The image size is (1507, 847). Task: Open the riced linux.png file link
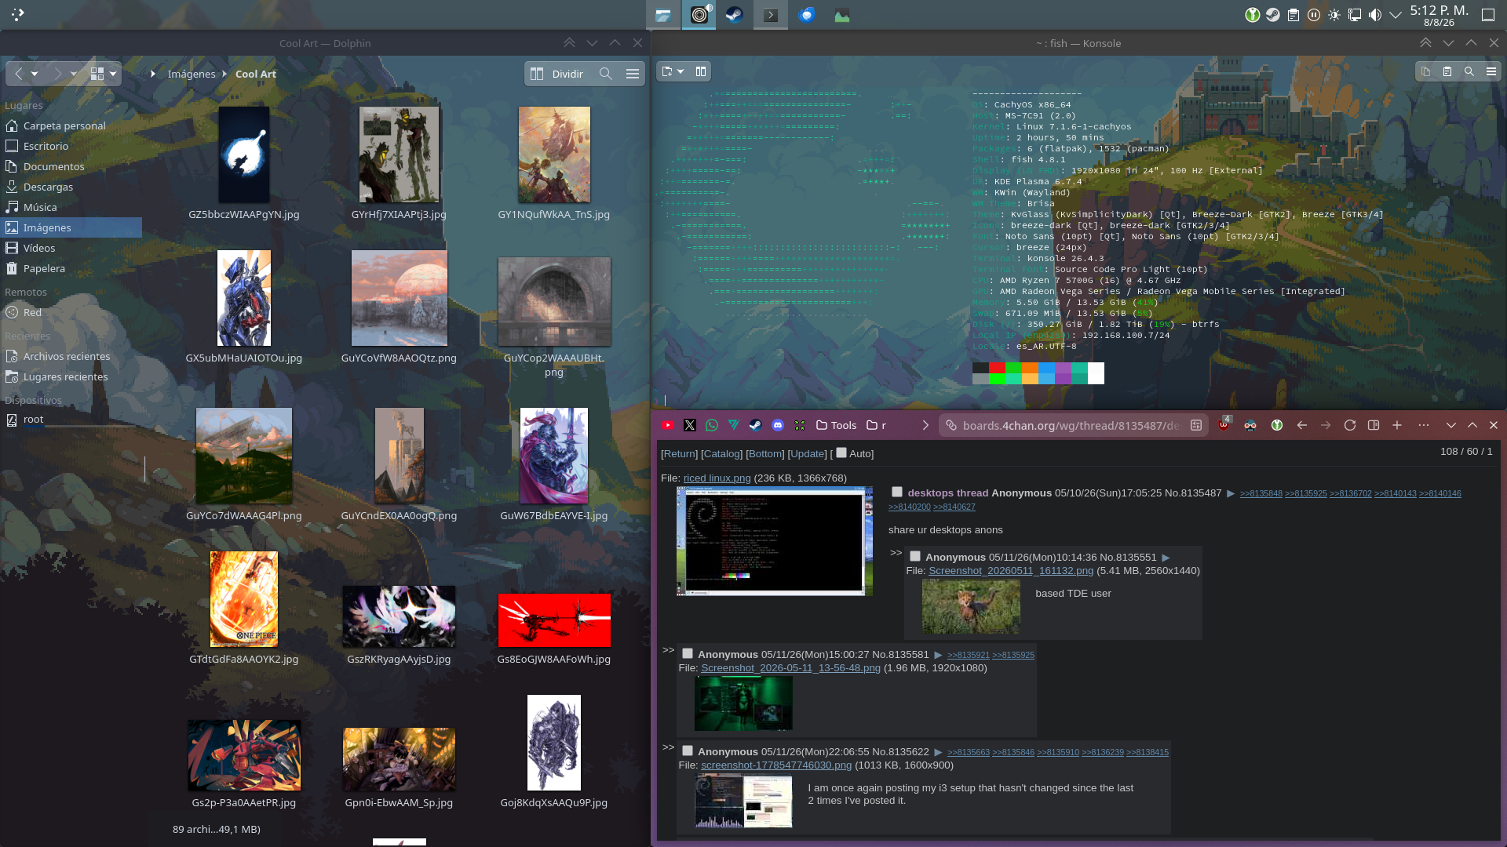pos(717,478)
